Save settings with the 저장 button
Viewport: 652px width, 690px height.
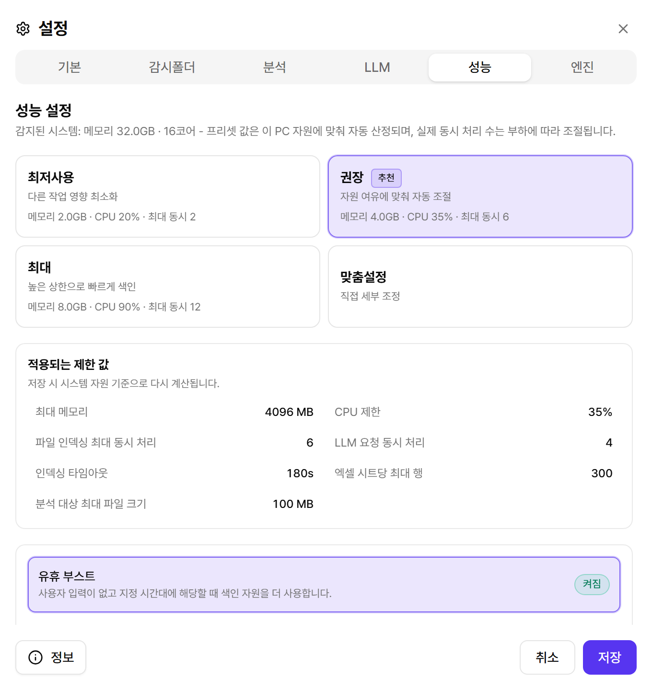[x=610, y=657]
